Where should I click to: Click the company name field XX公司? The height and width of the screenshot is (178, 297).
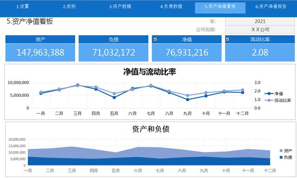(260, 30)
